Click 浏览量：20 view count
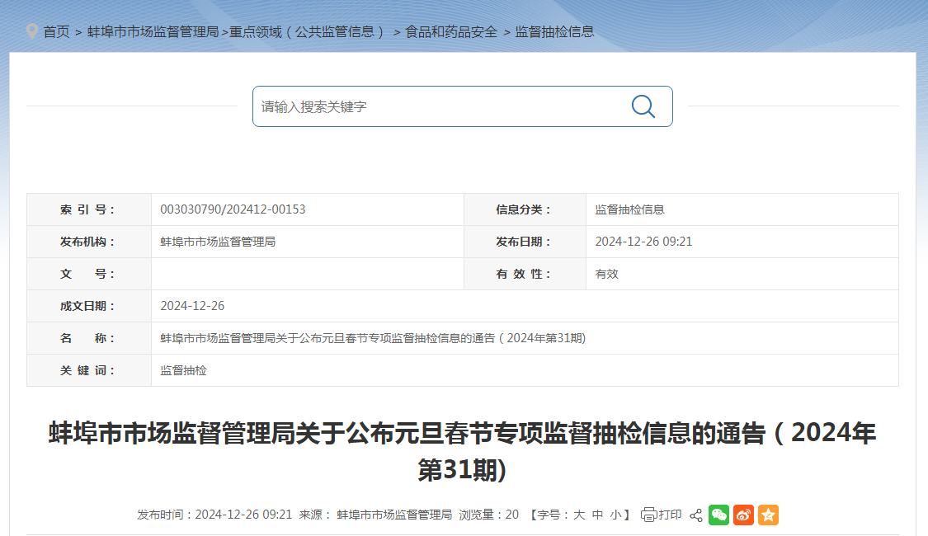 point(489,515)
